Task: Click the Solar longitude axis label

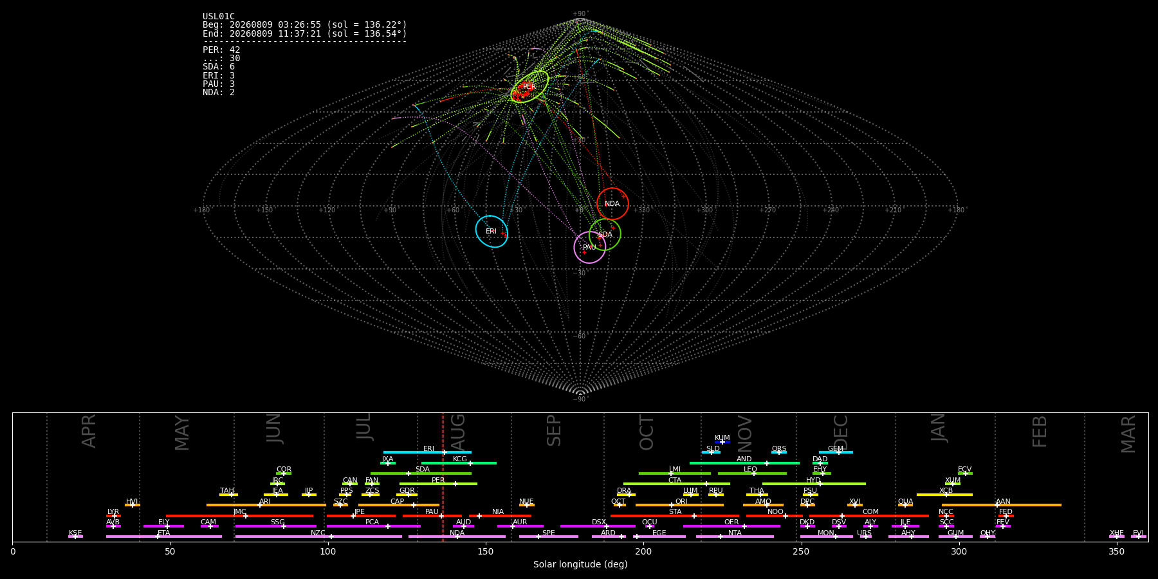Action: point(580,564)
